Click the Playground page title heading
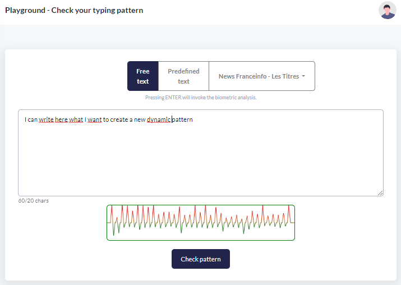The image size is (401, 285). click(x=74, y=10)
